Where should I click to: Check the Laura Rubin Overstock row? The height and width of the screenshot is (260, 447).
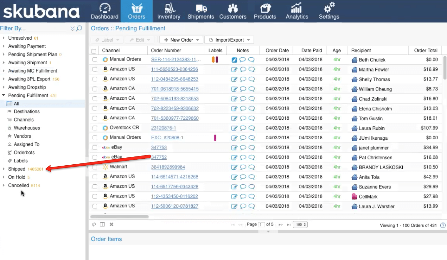[x=95, y=128]
